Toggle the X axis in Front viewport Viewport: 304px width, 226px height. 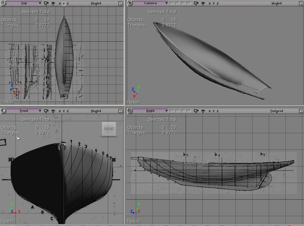click(60, 111)
